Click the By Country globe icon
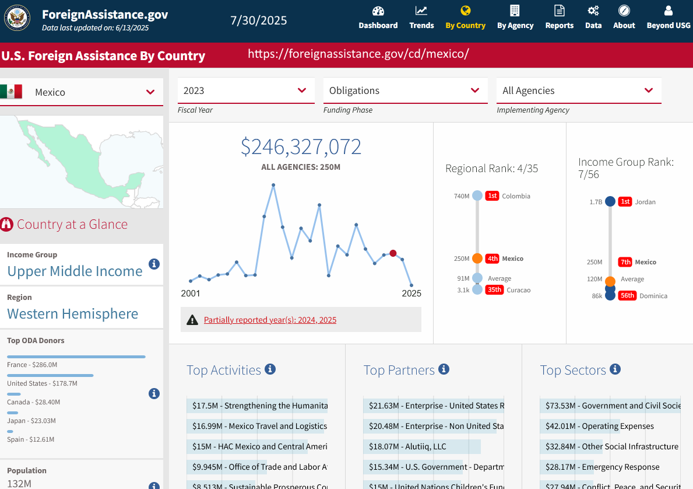 pyautogui.click(x=465, y=11)
